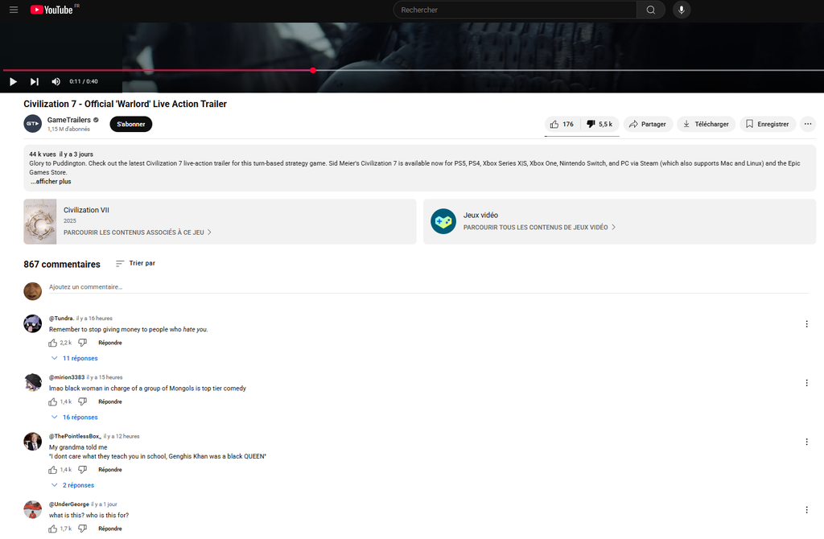Click the 867 commentaires heading
The height and width of the screenshot is (539, 824).
point(62,264)
